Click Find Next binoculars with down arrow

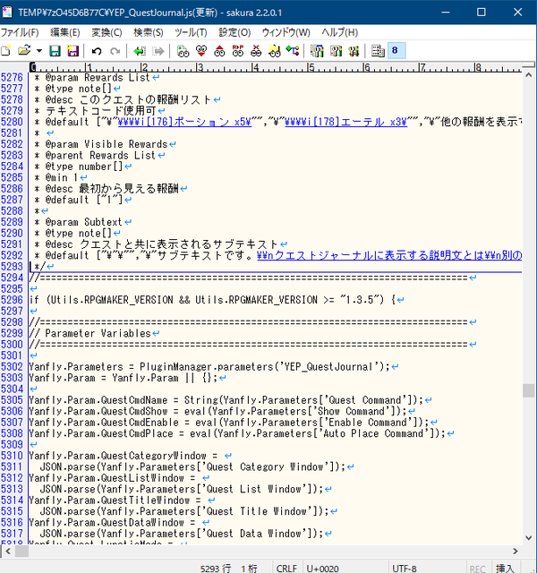(x=201, y=51)
